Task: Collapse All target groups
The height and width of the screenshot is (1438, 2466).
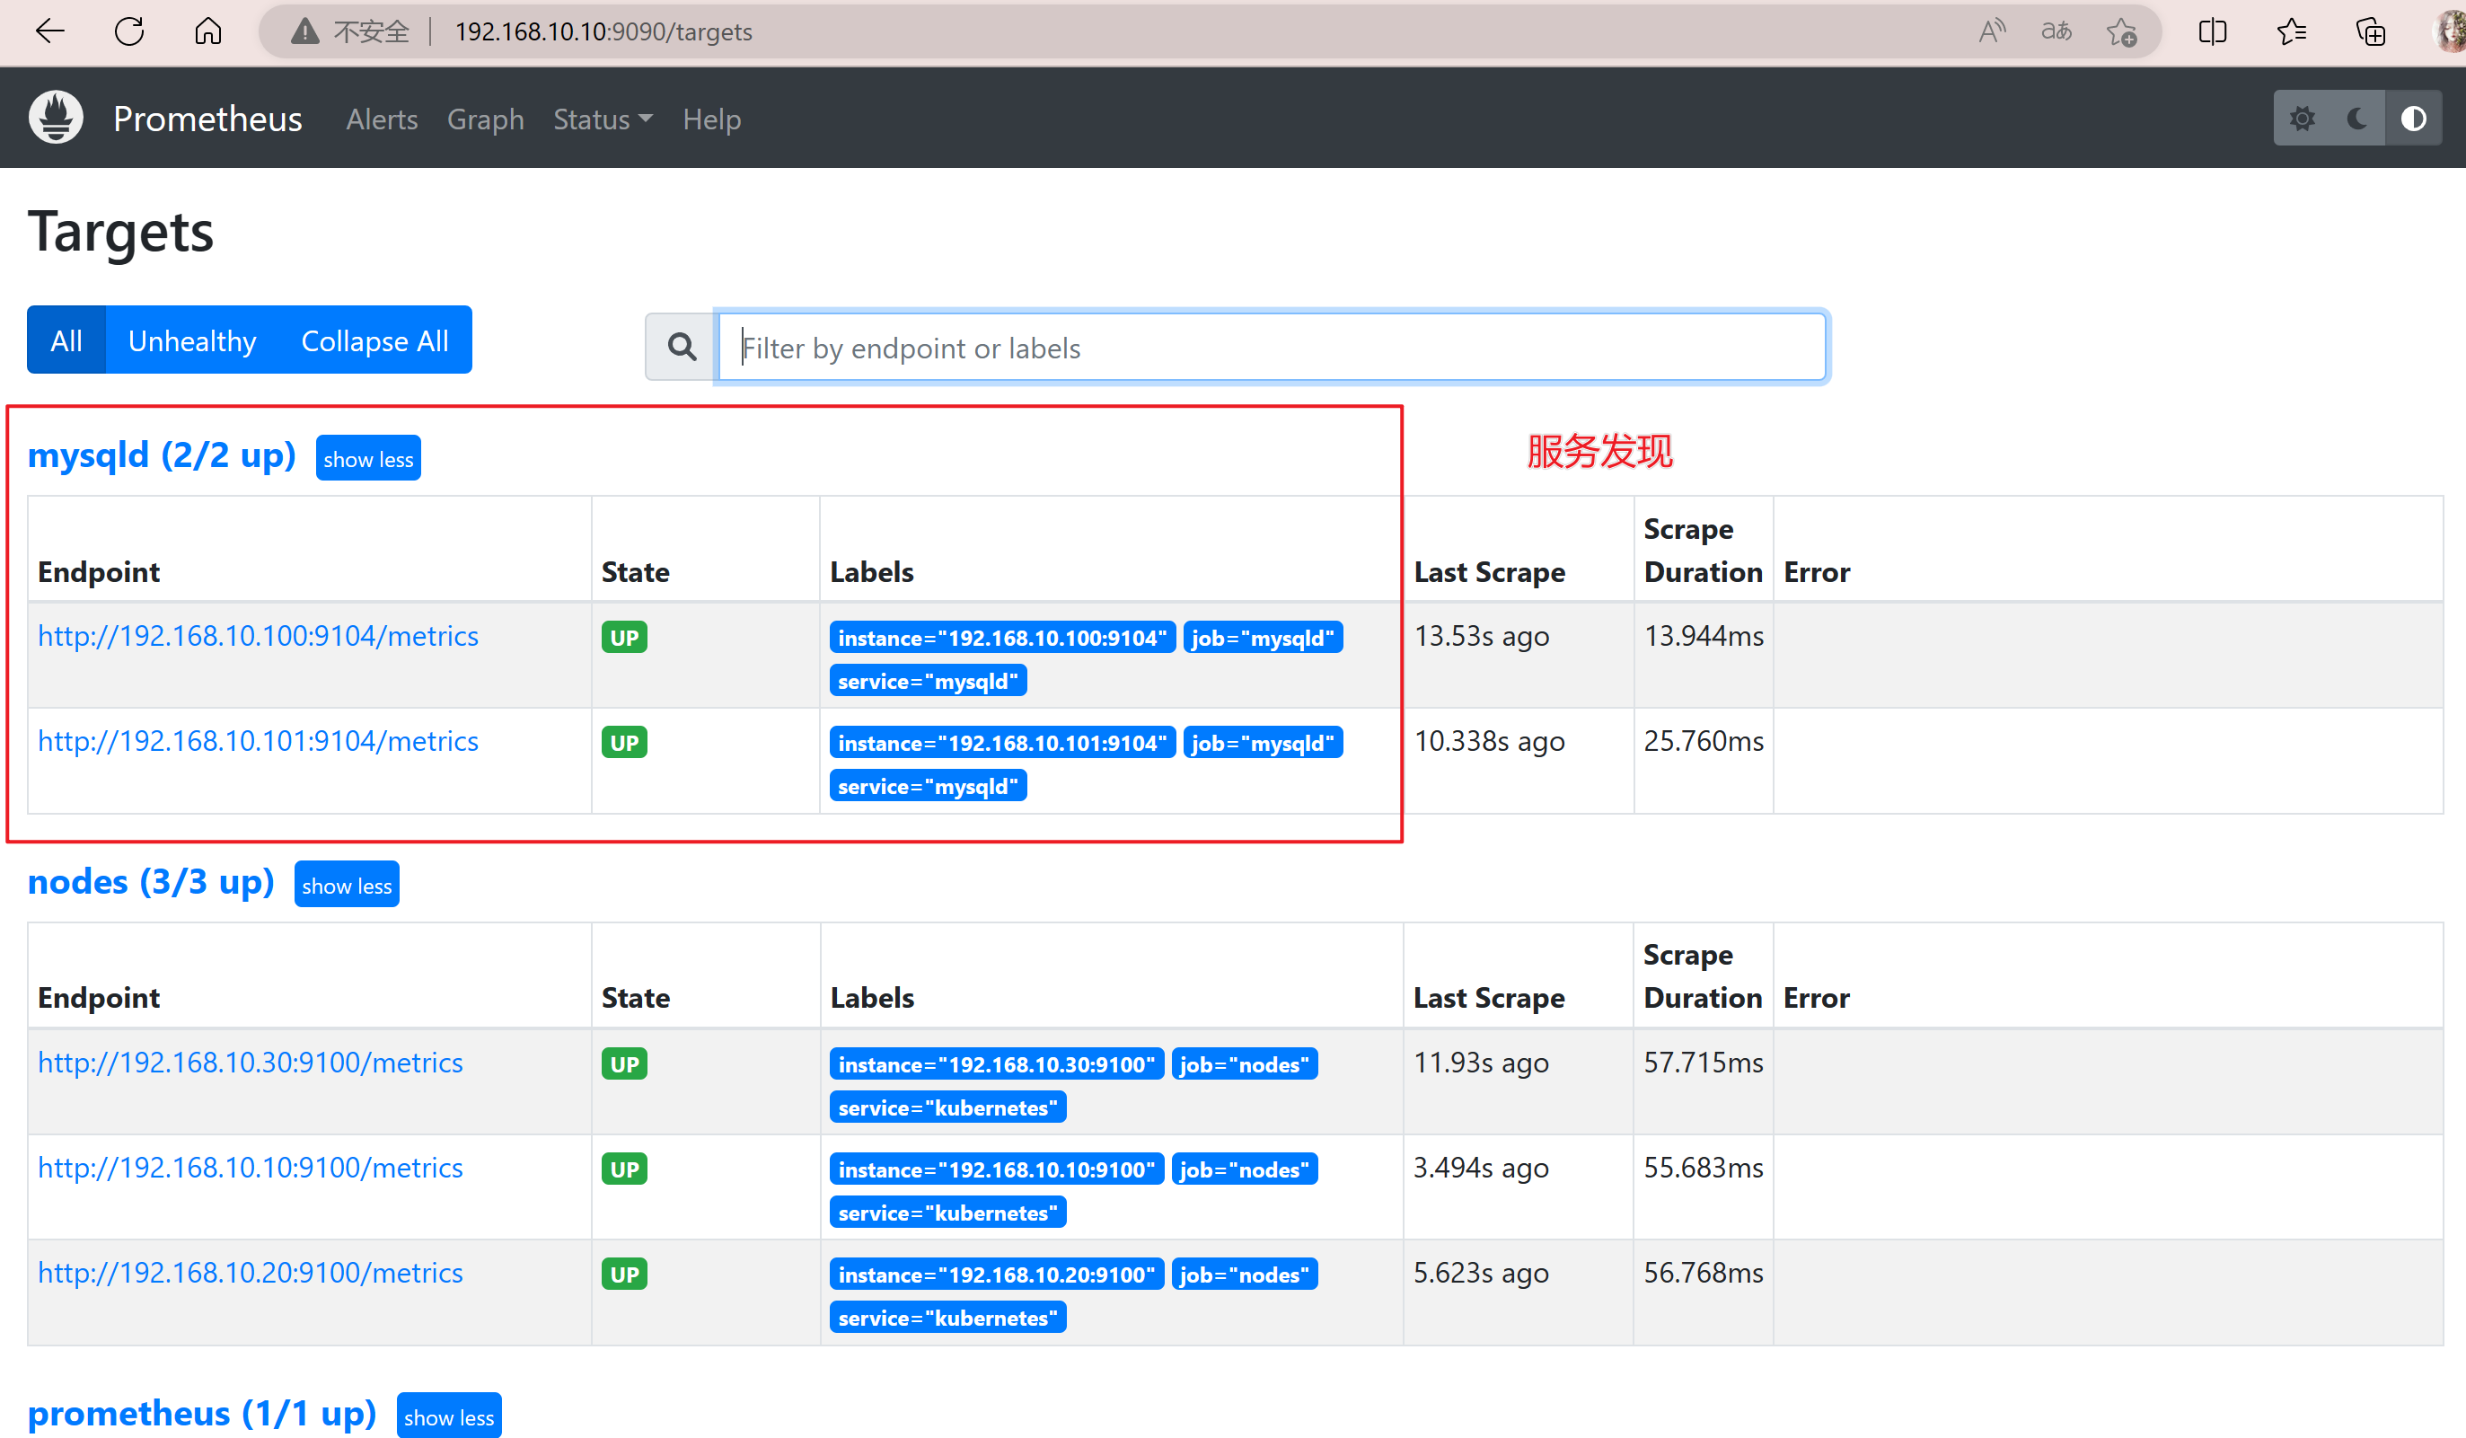Action: (373, 340)
